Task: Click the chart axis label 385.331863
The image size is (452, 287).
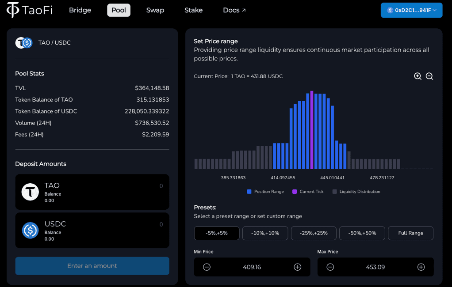Action: click(233, 177)
